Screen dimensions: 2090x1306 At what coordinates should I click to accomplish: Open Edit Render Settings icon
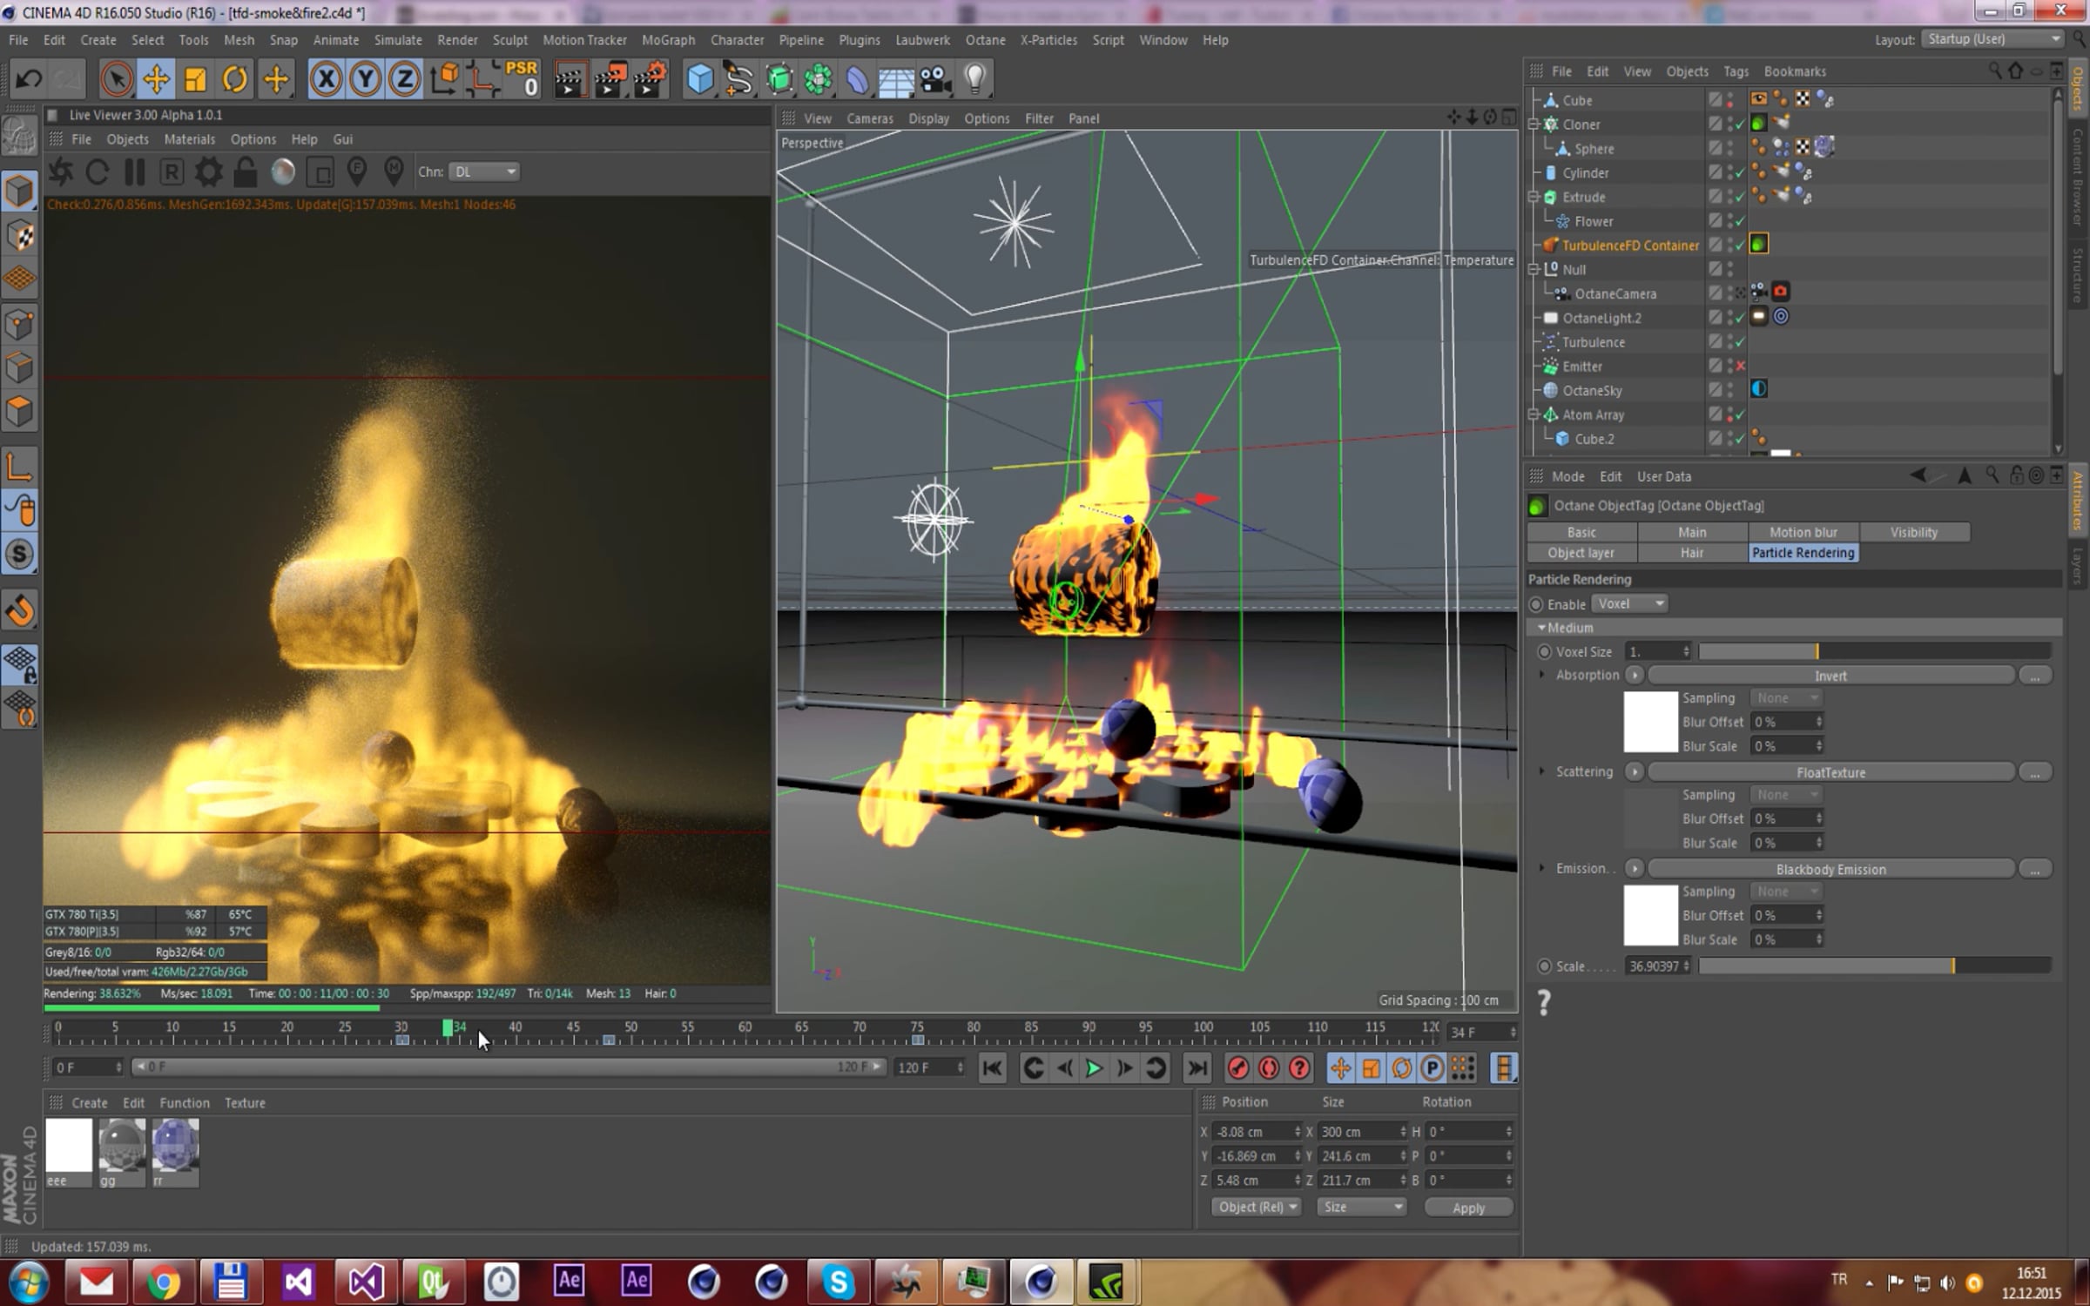(651, 79)
